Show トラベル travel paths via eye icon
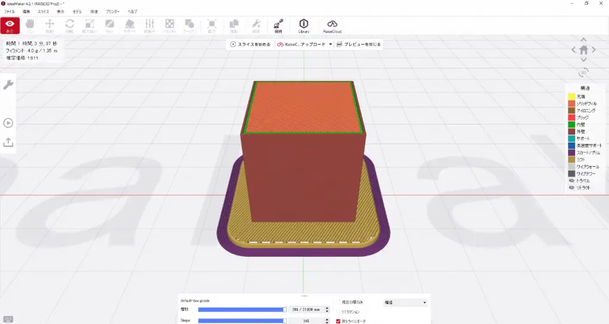 (571, 180)
